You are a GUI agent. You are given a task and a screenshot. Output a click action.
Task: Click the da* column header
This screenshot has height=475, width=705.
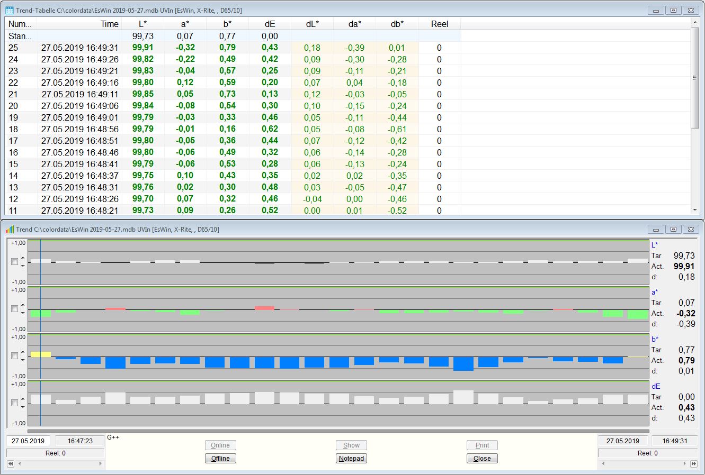pos(355,24)
